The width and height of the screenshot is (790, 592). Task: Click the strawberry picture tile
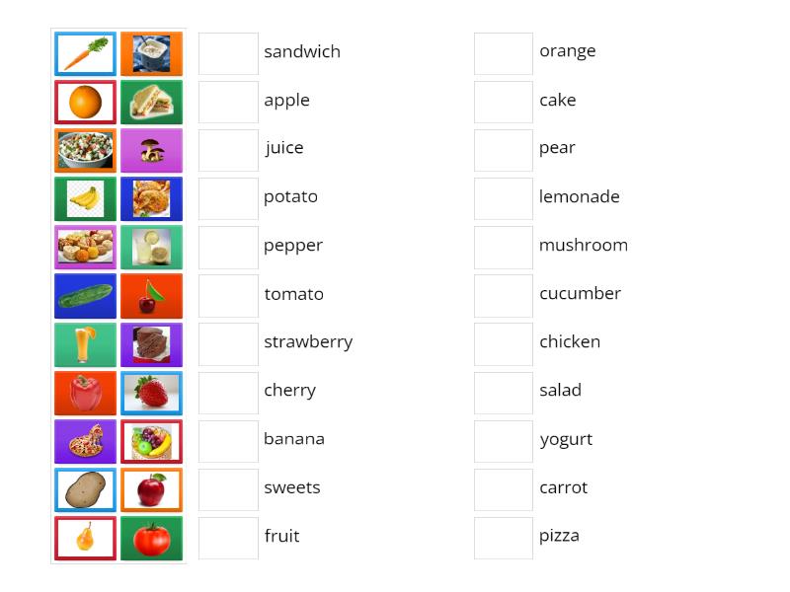tap(151, 393)
